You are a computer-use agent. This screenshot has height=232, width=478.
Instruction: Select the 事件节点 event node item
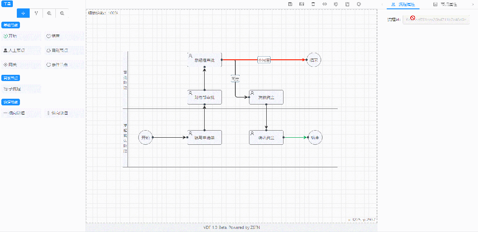[64, 65]
